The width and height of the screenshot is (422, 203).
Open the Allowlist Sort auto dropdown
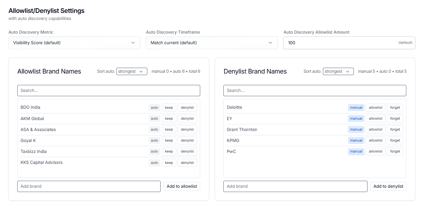(x=132, y=72)
